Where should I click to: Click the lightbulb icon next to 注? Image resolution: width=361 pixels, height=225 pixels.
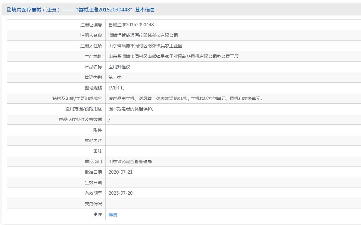tap(95, 214)
